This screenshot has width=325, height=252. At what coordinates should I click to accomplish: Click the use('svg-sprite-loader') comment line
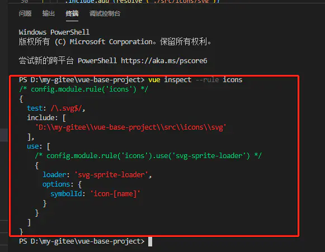[148, 156]
